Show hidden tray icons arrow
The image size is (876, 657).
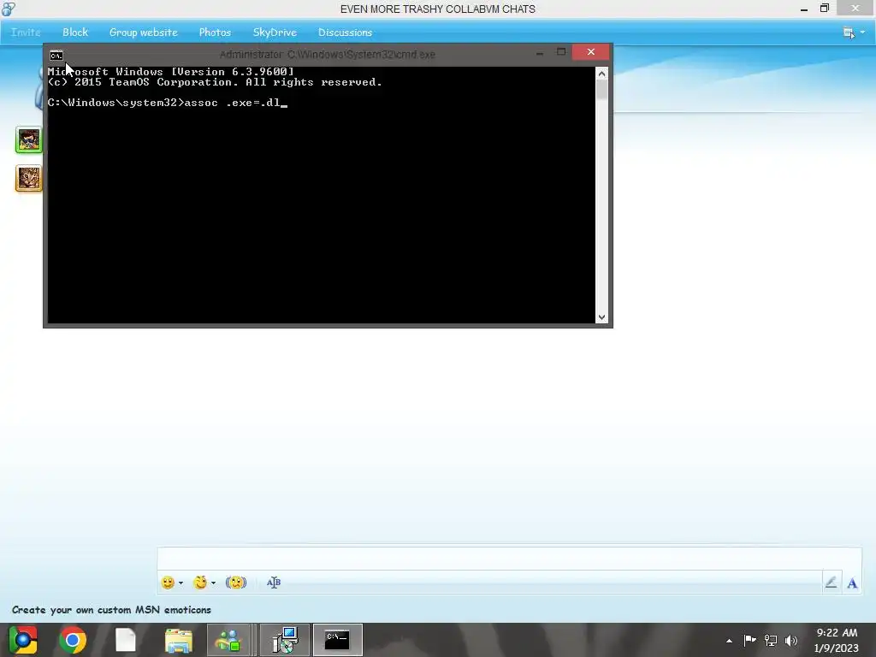[x=729, y=641]
